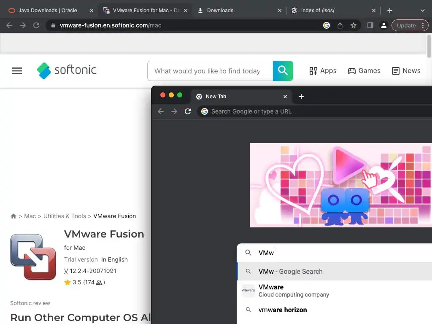
Task: Go forward in the front Chrome window
Action: coord(174,111)
